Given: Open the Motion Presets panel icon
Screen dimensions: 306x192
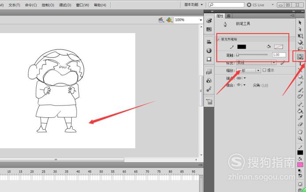Looking at the screenshot, I should (209, 89).
